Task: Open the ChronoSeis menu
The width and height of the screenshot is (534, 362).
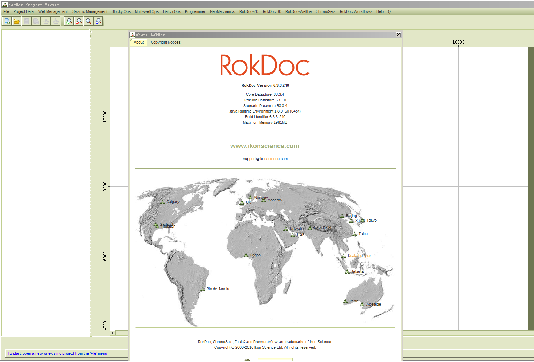Action: click(x=326, y=11)
